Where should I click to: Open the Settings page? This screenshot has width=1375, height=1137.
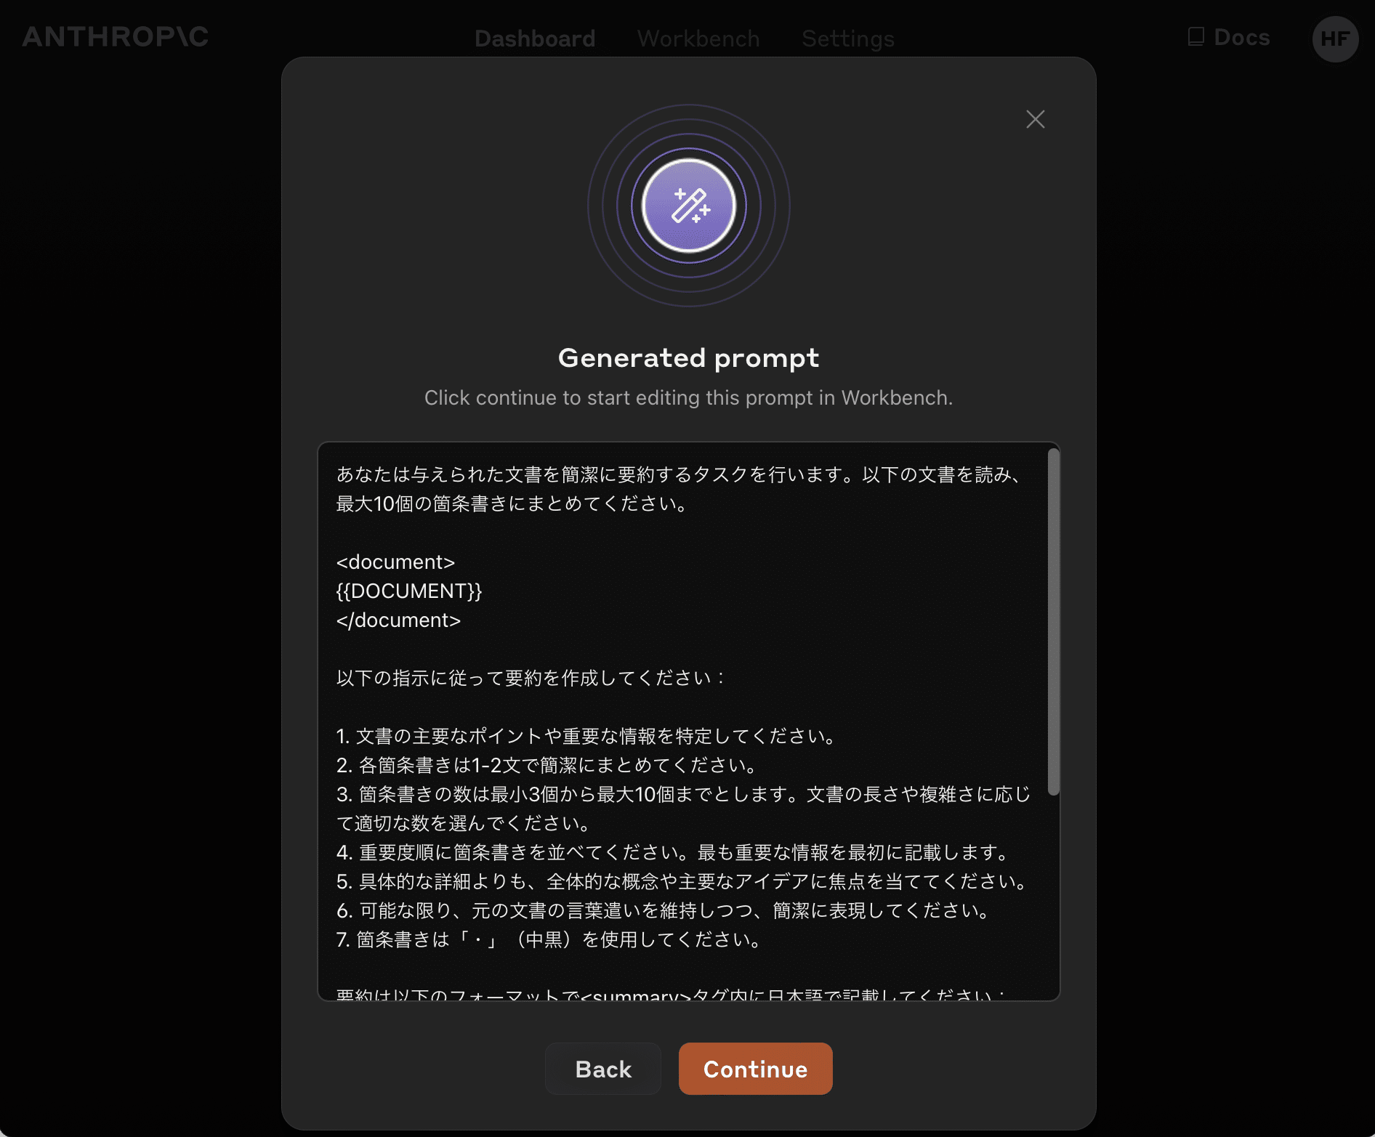tap(847, 39)
